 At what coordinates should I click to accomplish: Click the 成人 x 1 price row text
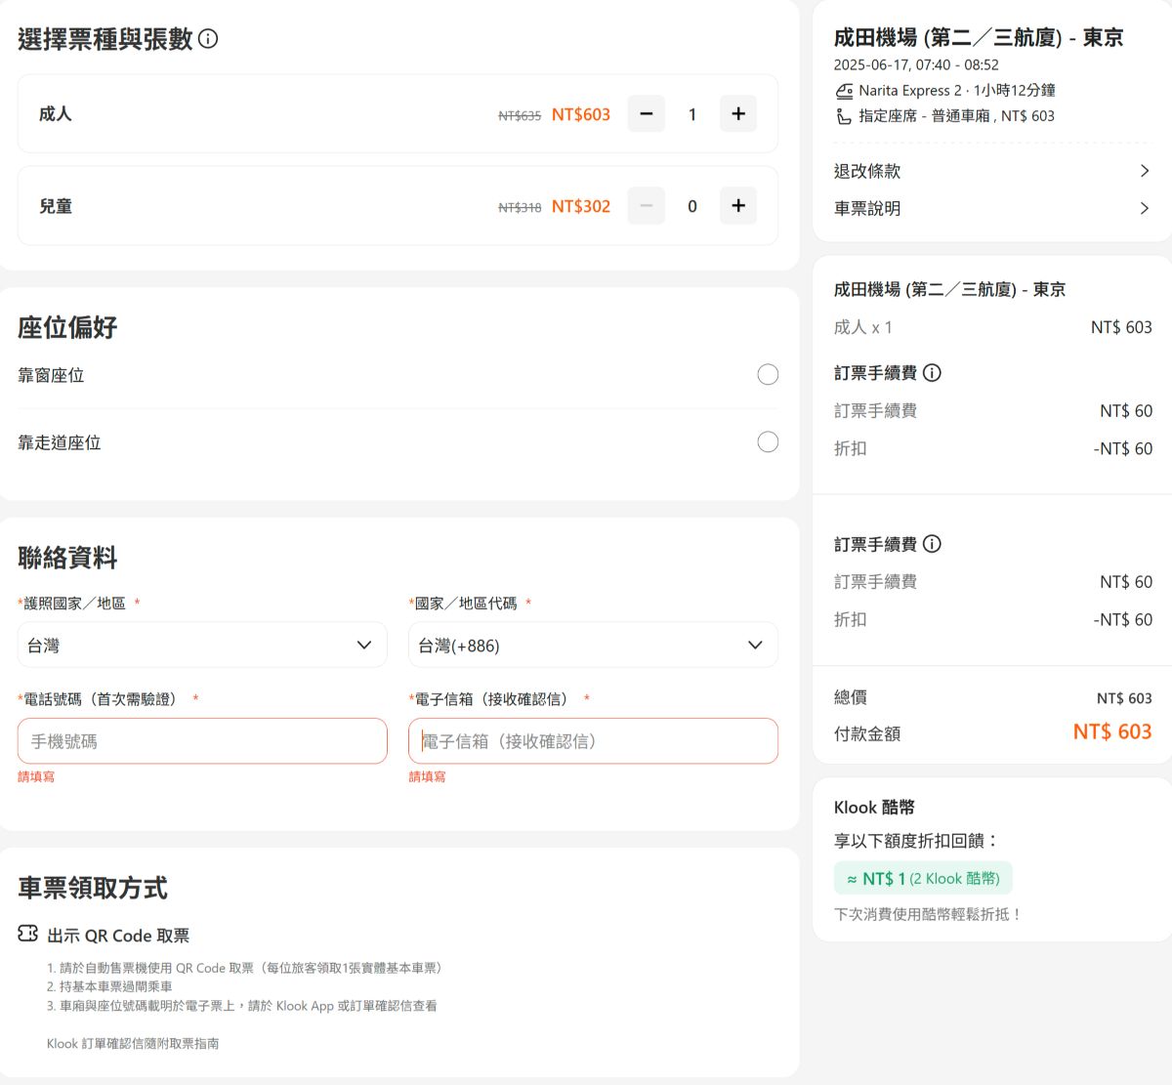click(x=862, y=327)
